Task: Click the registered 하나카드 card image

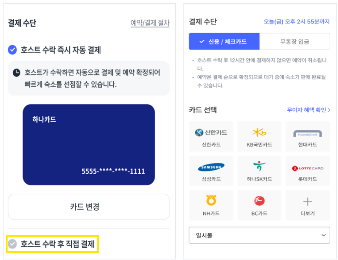Action: click(89, 145)
